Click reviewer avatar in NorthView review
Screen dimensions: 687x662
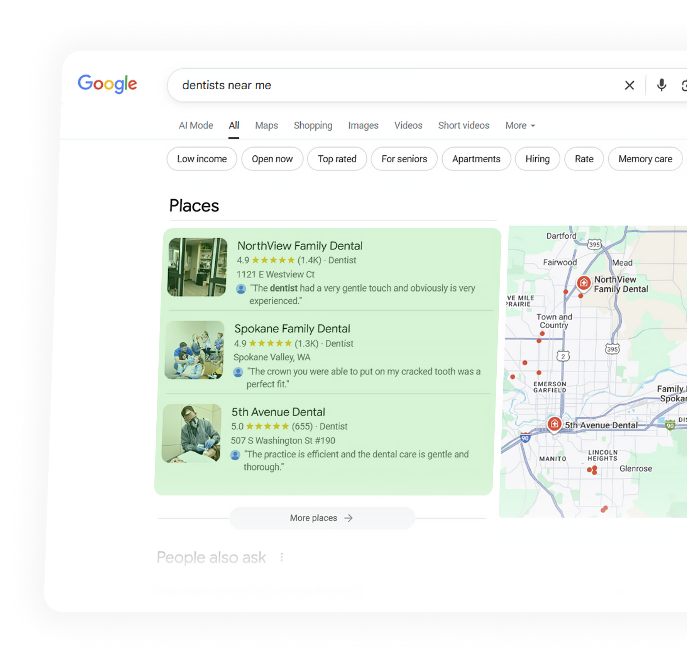[241, 289]
